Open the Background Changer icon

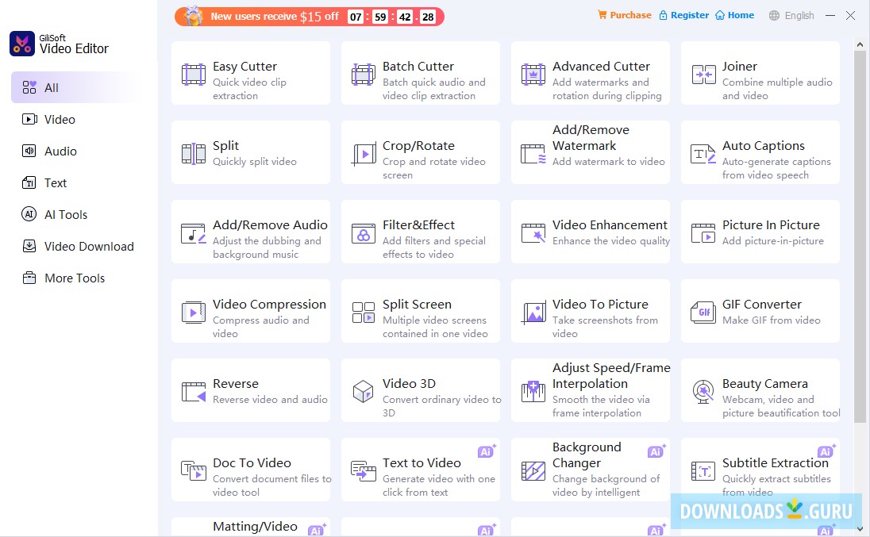533,471
